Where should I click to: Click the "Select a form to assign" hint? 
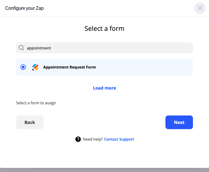tap(36, 103)
